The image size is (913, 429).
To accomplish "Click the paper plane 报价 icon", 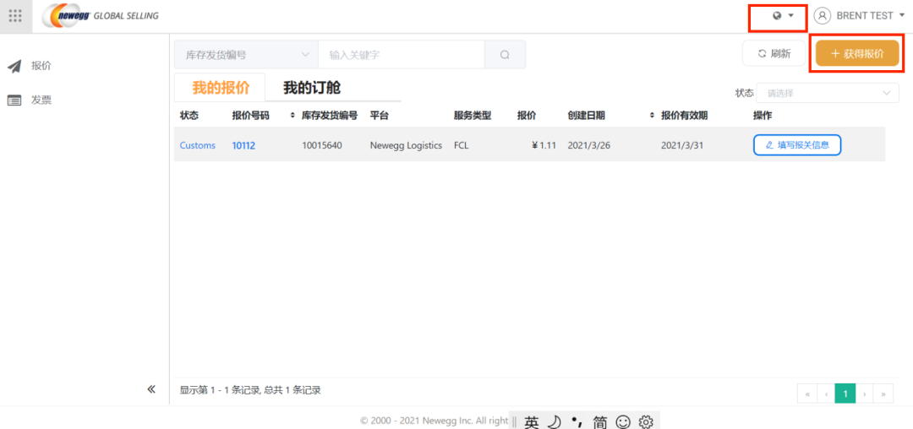I will pos(14,66).
